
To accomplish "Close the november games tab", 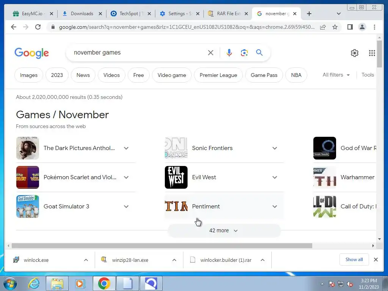I will click(295, 14).
